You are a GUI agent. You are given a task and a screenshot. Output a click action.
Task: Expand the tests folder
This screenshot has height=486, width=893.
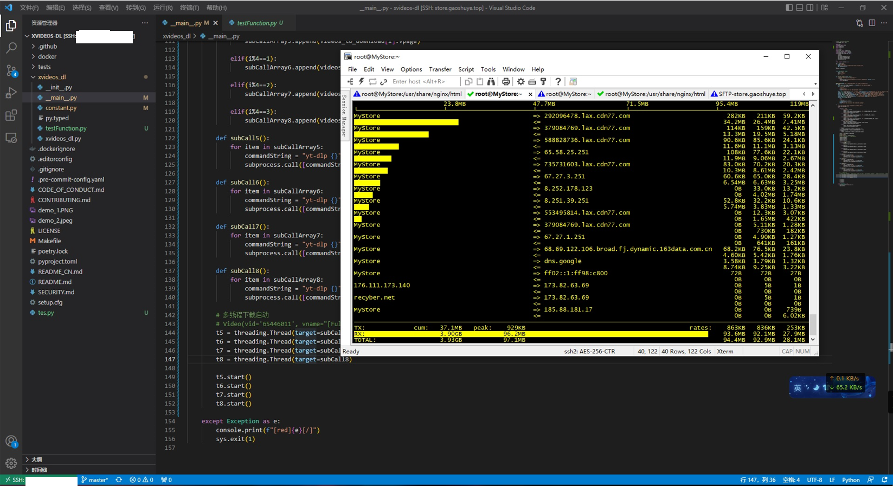point(34,67)
